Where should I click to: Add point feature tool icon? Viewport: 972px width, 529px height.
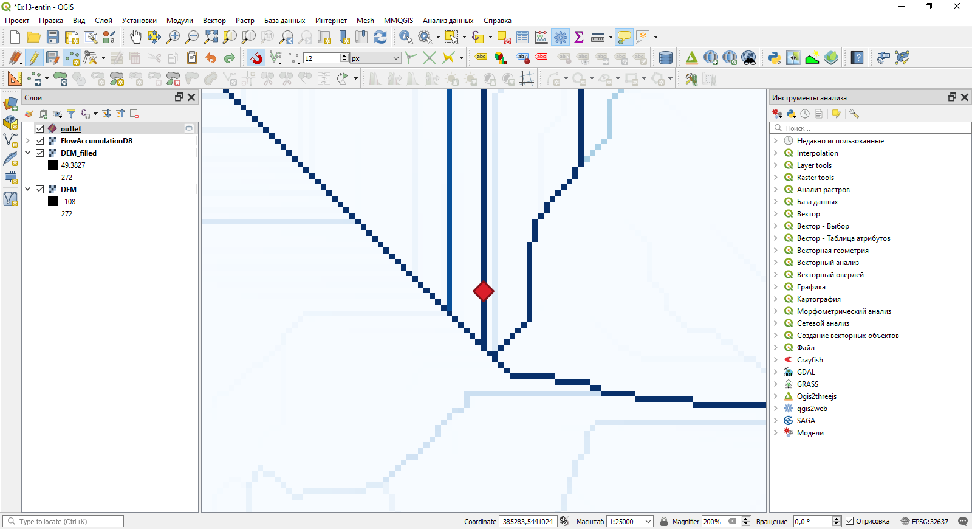coord(72,58)
